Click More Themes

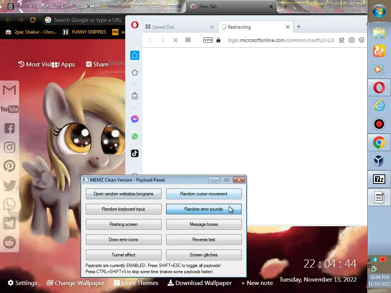point(136,283)
